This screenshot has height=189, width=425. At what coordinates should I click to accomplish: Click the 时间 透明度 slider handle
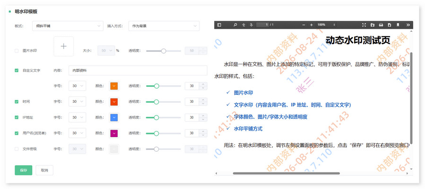(156, 102)
